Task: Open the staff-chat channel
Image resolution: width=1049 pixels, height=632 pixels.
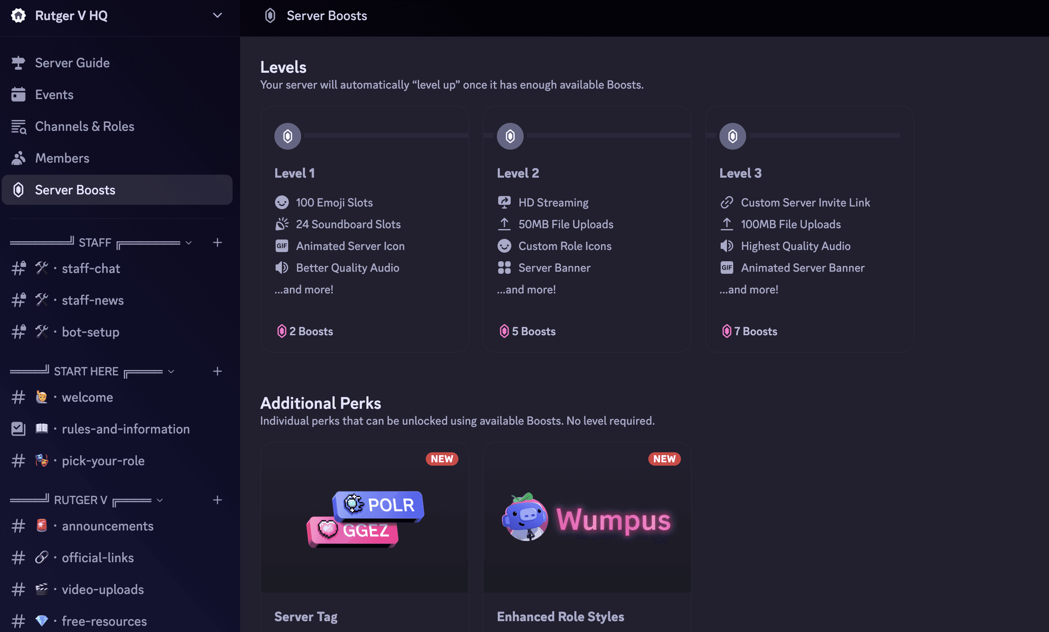Action: coord(117,268)
